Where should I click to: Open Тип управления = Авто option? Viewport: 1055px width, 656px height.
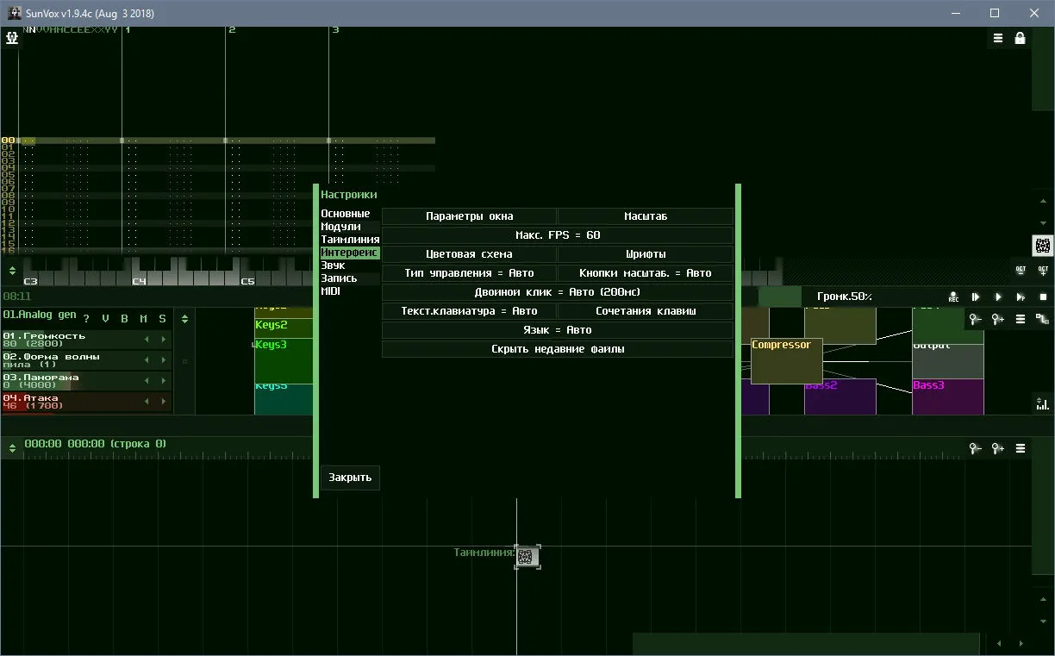pyautogui.click(x=469, y=273)
